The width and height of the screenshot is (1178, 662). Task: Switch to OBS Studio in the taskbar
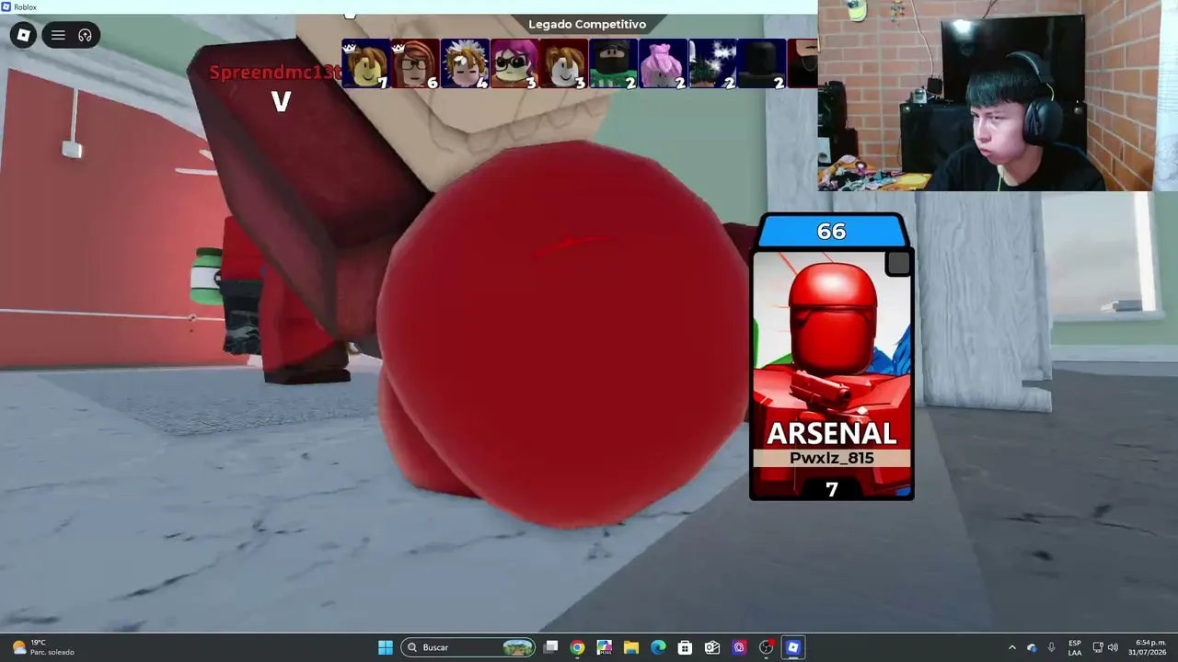766,647
